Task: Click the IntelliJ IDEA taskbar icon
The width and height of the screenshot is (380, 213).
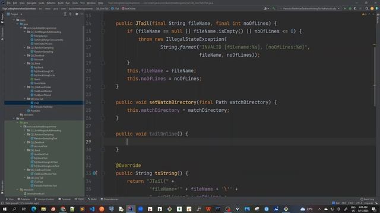Action: pos(131,209)
